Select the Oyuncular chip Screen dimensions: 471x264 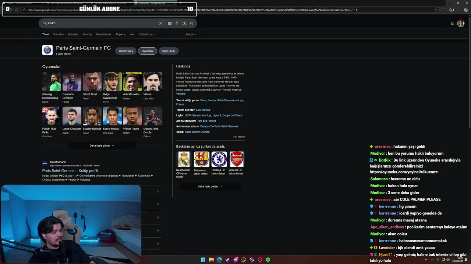148,51
